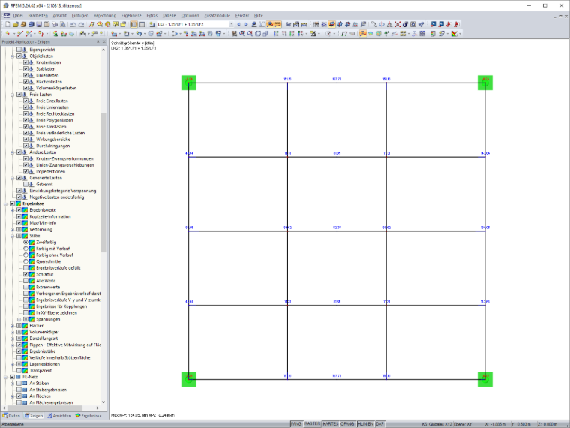Click the navigator scroll-down arrow
This screenshot has width=570, height=428.
pos(103,402)
